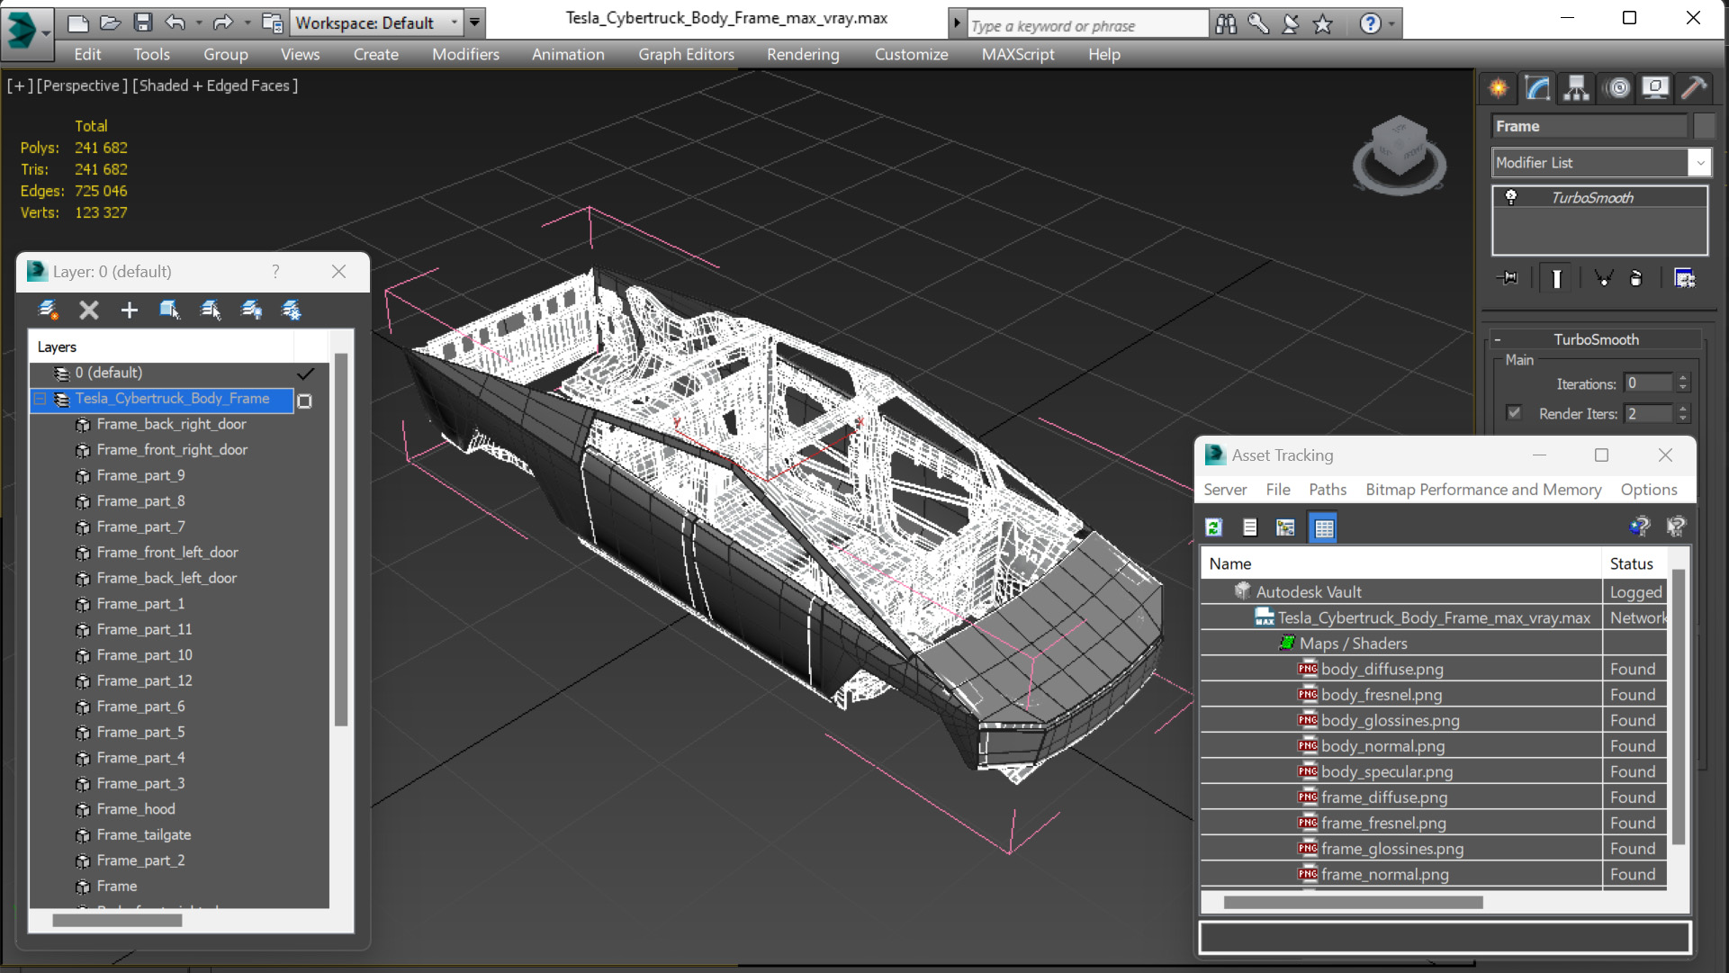
Task: Click the New Scene file icon
Action: coord(78,23)
